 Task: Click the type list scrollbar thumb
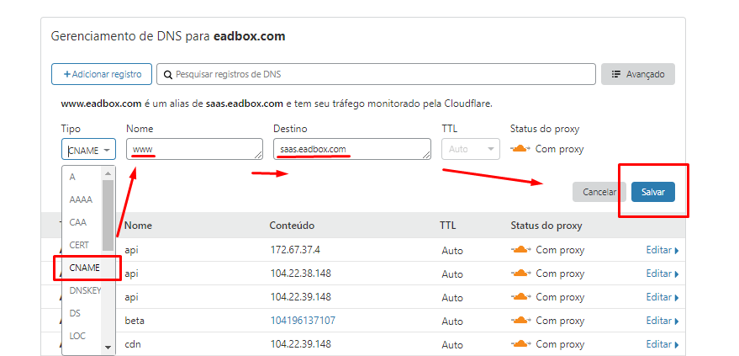click(108, 215)
